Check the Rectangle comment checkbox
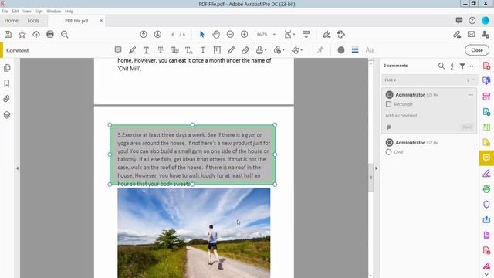This screenshot has height=278, width=494. (388, 104)
